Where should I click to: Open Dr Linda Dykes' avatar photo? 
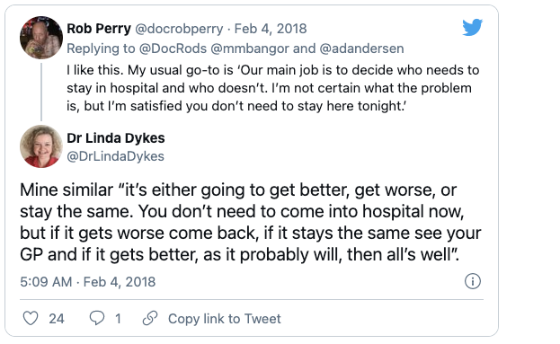pos(41,146)
